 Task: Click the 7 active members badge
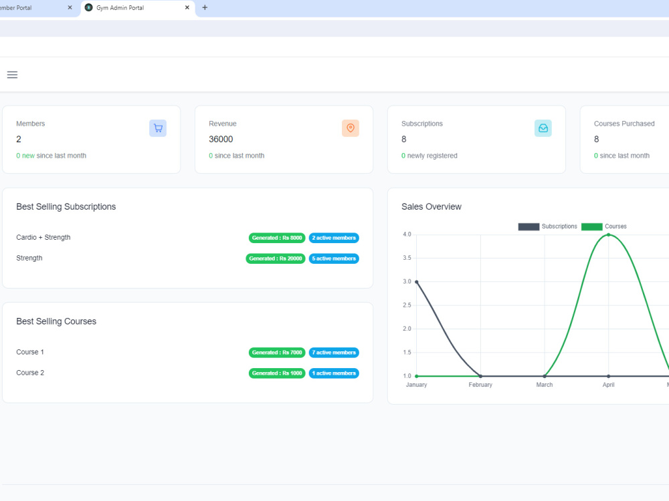(x=334, y=352)
